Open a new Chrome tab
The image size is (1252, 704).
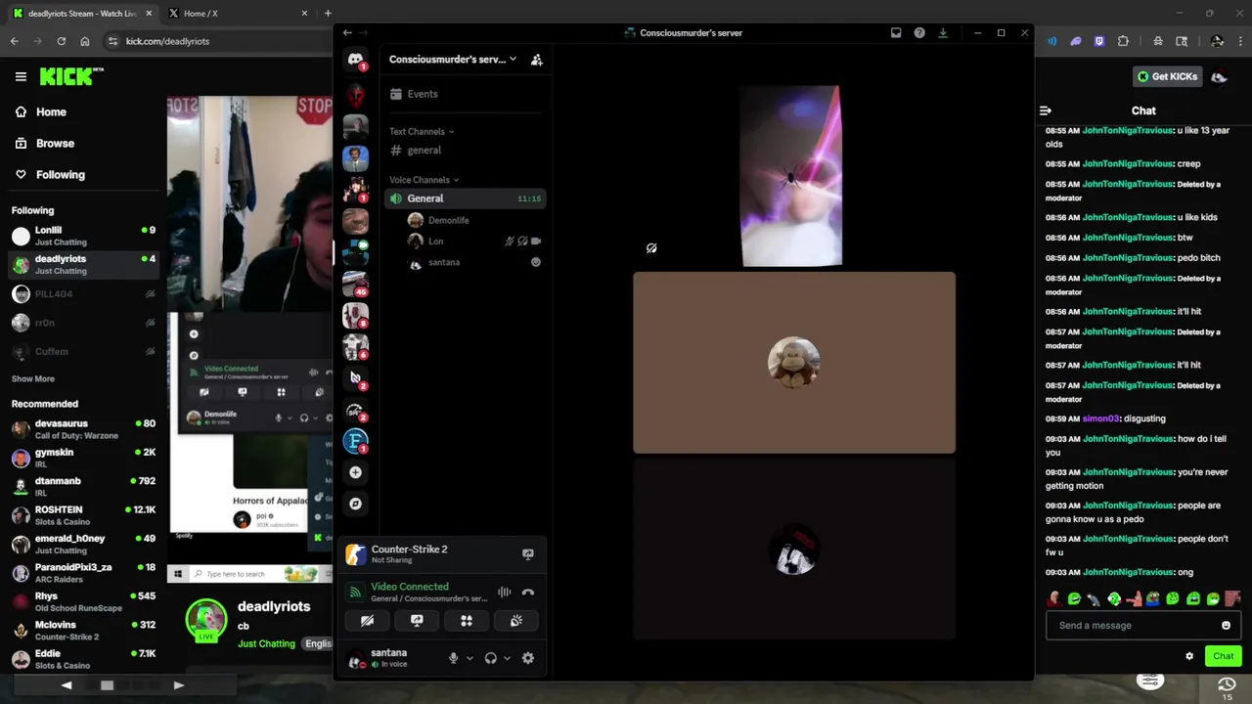328,14
